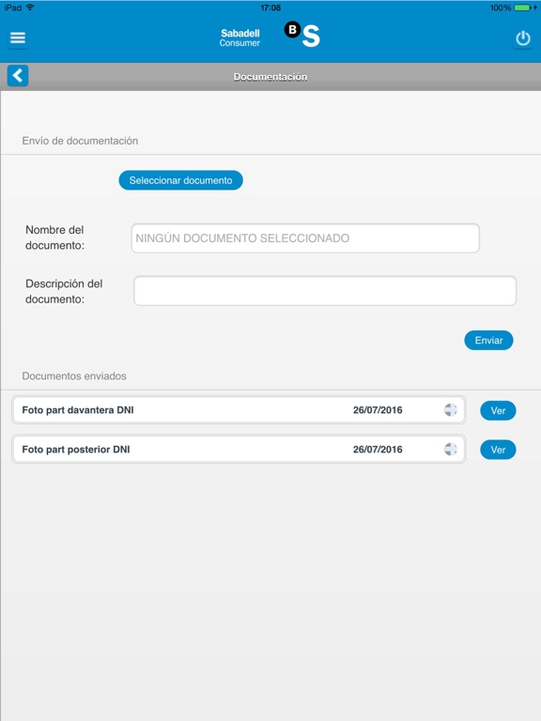This screenshot has height=721, width=541.
Task: Click Seleccionar documento button
Action: coord(180,180)
